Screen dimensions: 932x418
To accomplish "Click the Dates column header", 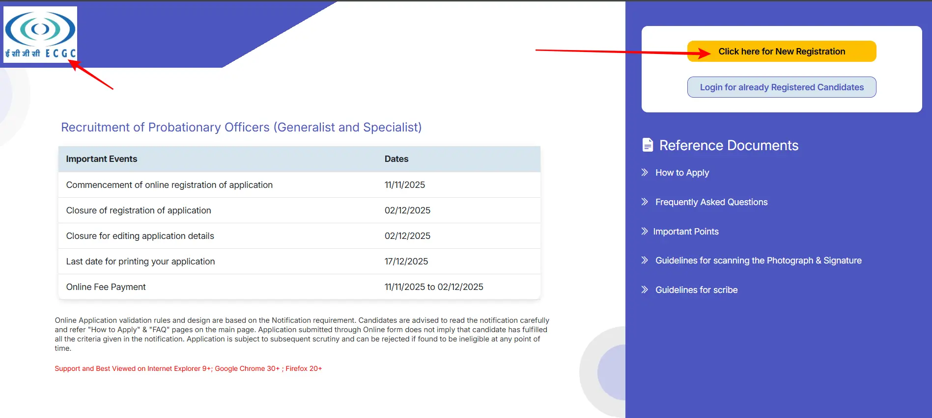I will point(396,159).
